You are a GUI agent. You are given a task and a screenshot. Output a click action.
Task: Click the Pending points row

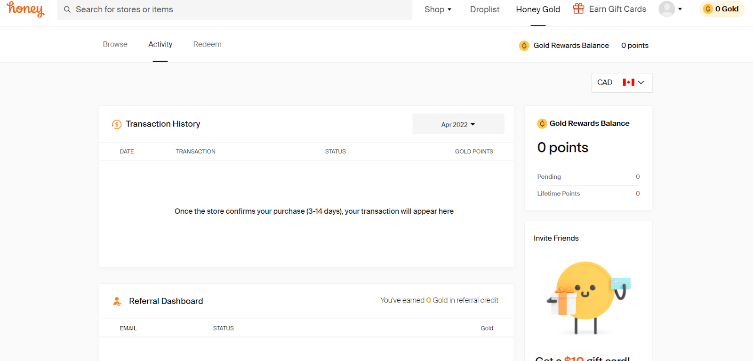588,177
